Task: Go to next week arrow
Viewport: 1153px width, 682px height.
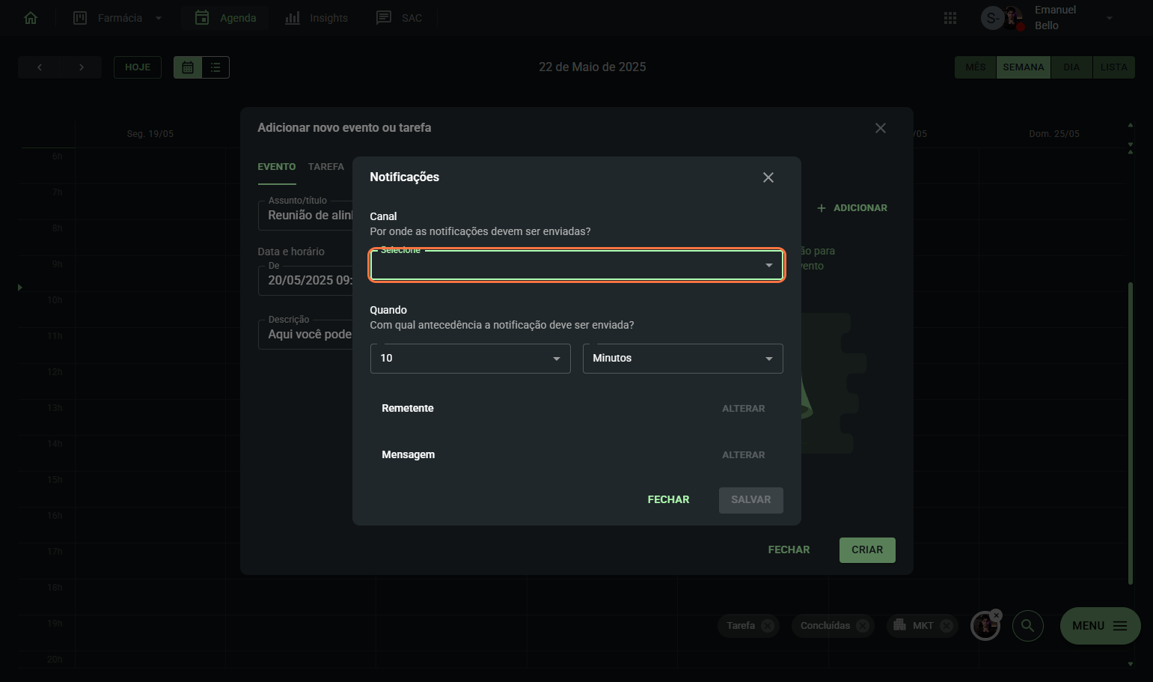Action: point(81,67)
